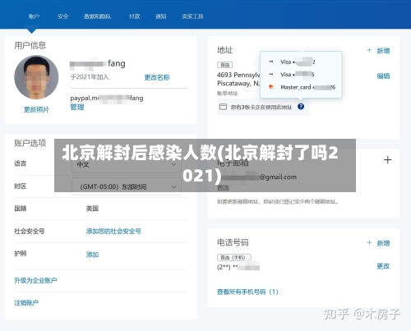
Task: Open the 时区 dropdown (GMT-05:00) 东部时间
Action: pos(127,186)
